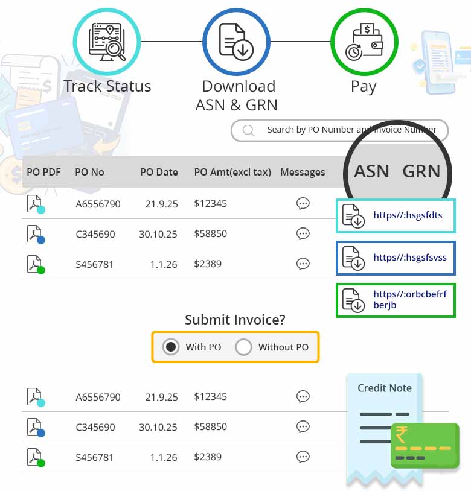Open PO PDF for S456781 in lower table
This screenshot has height=491, width=471.
pyautogui.click(x=36, y=457)
